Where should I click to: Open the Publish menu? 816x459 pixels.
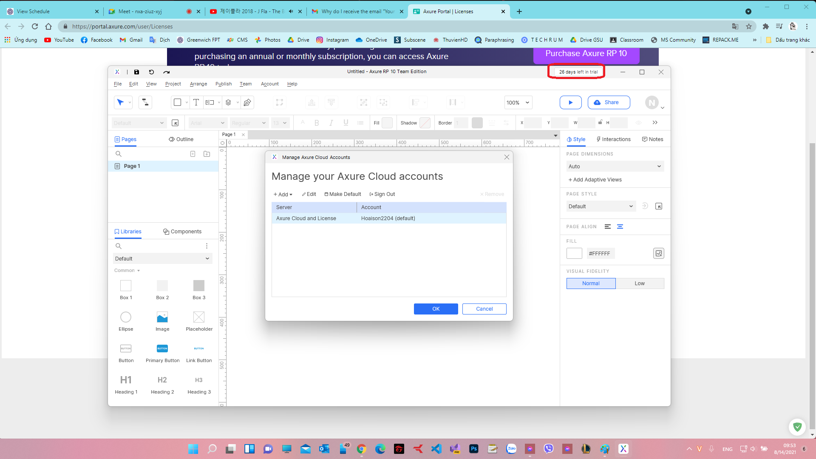click(224, 84)
